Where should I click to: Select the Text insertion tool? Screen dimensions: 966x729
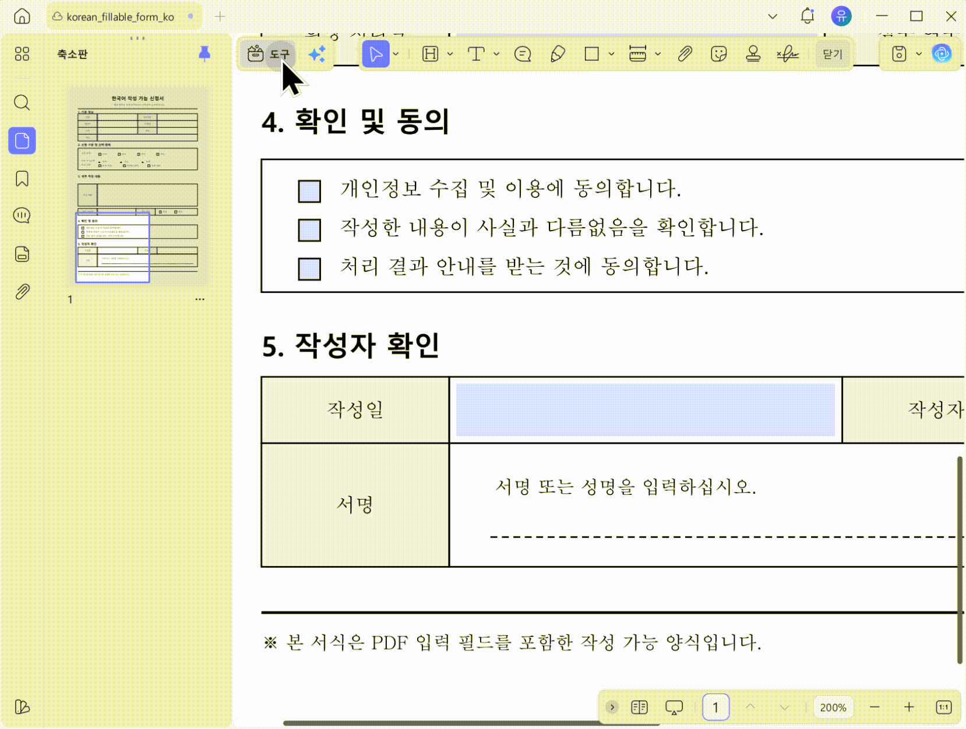click(476, 54)
